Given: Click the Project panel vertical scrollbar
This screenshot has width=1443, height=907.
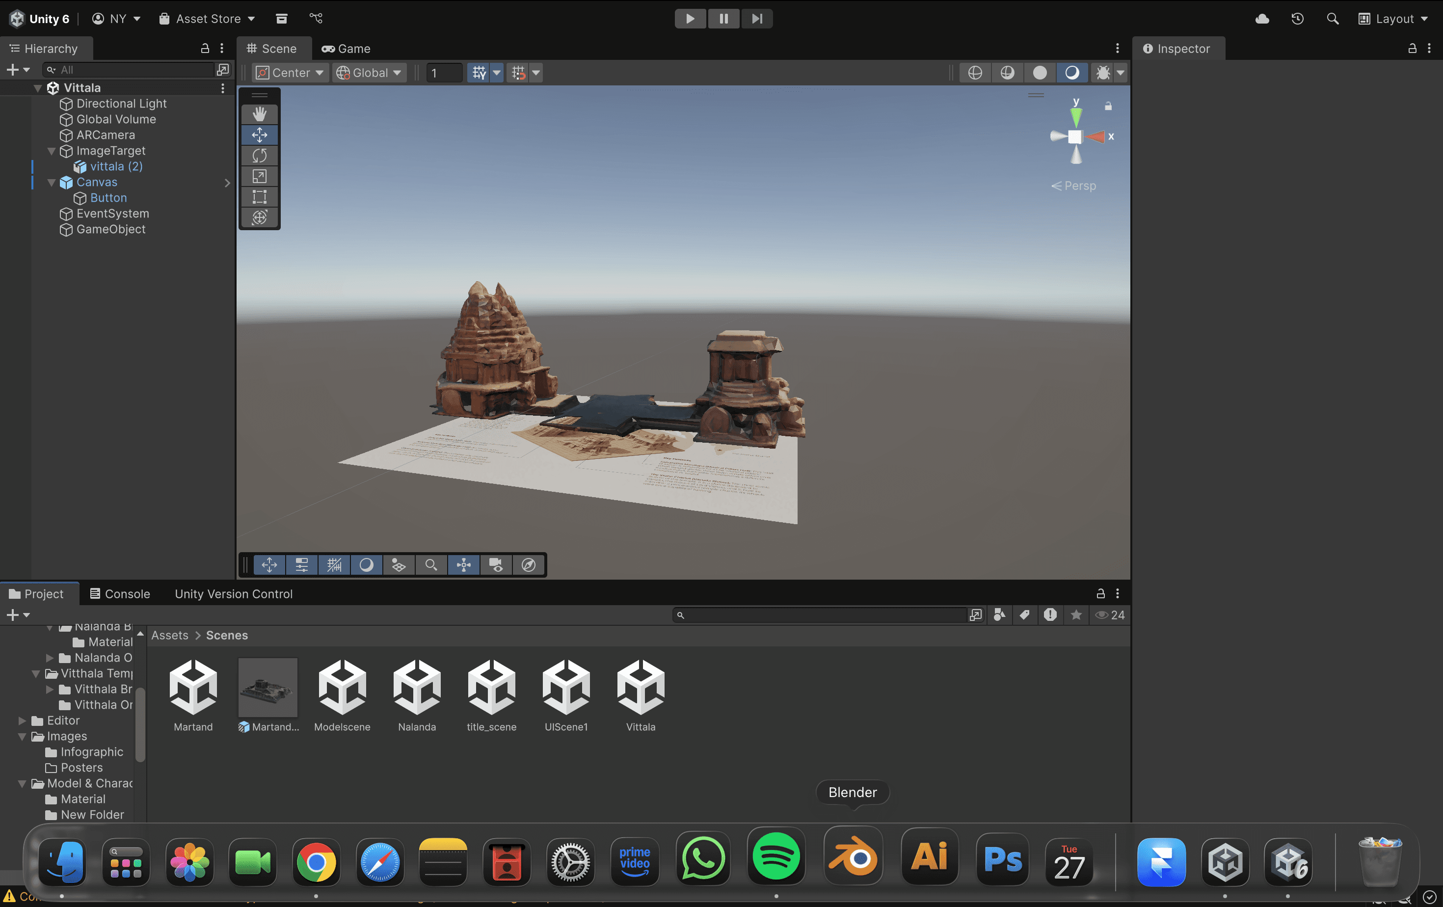Looking at the screenshot, I should 140,725.
